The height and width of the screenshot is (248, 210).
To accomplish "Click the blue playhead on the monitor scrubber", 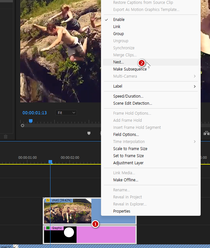I will 31,121.
